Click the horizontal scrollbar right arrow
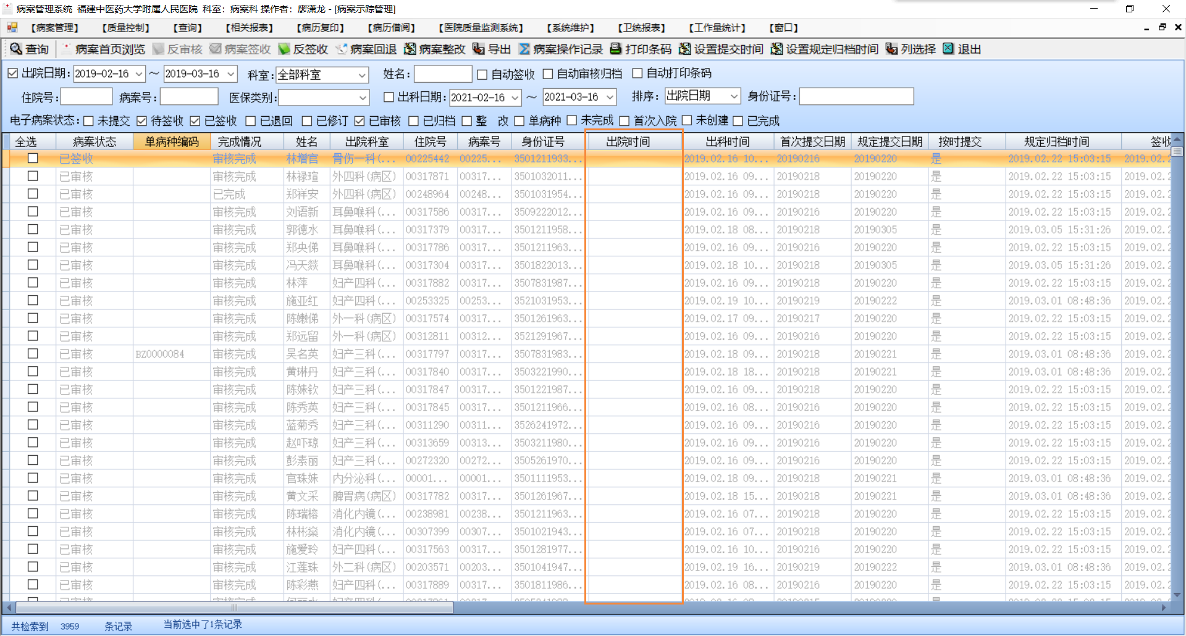The height and width of the screenshot is (636, 1186). pyautogui.click(x=1164, y=608)
